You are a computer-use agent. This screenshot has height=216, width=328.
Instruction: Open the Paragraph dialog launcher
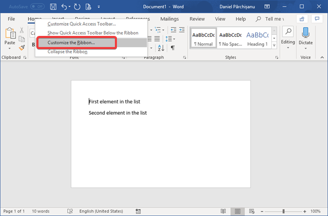pos(184,58)
